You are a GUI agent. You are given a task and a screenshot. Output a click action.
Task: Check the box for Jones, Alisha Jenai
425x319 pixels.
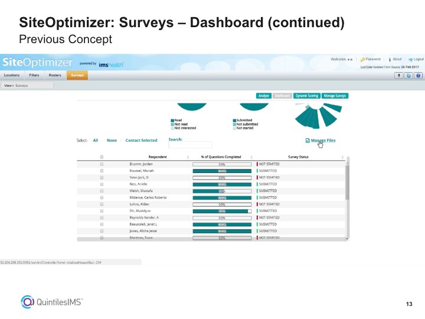tap(102, 231)
